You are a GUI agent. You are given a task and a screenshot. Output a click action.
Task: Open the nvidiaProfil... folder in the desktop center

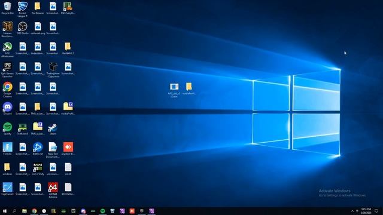coord(189,89)
